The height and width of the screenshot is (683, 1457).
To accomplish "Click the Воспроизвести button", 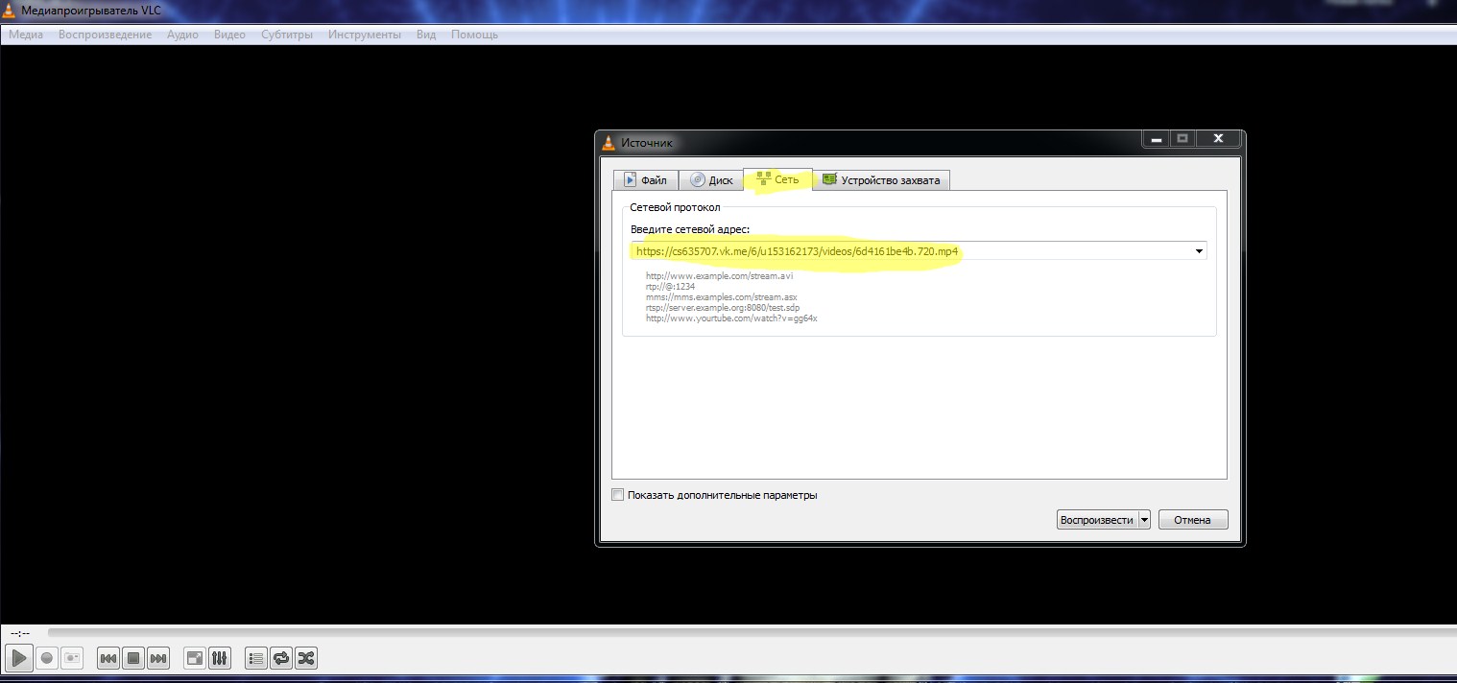I will point(1096,520).
